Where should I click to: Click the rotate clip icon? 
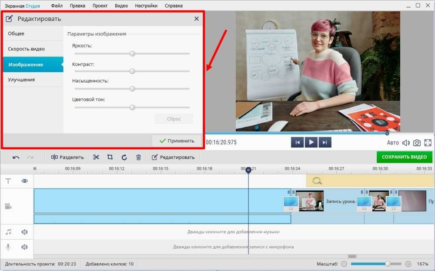(x=124, y=157)
